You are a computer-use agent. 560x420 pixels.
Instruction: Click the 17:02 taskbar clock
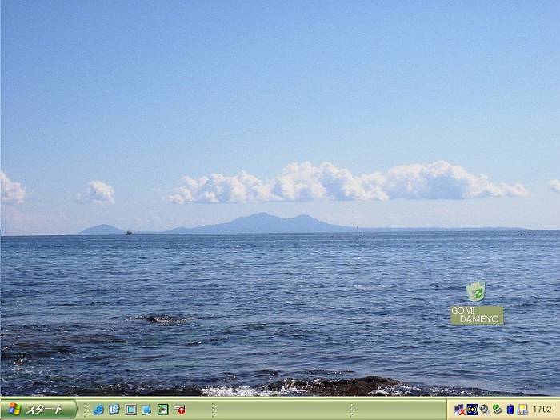click(542, 409)
